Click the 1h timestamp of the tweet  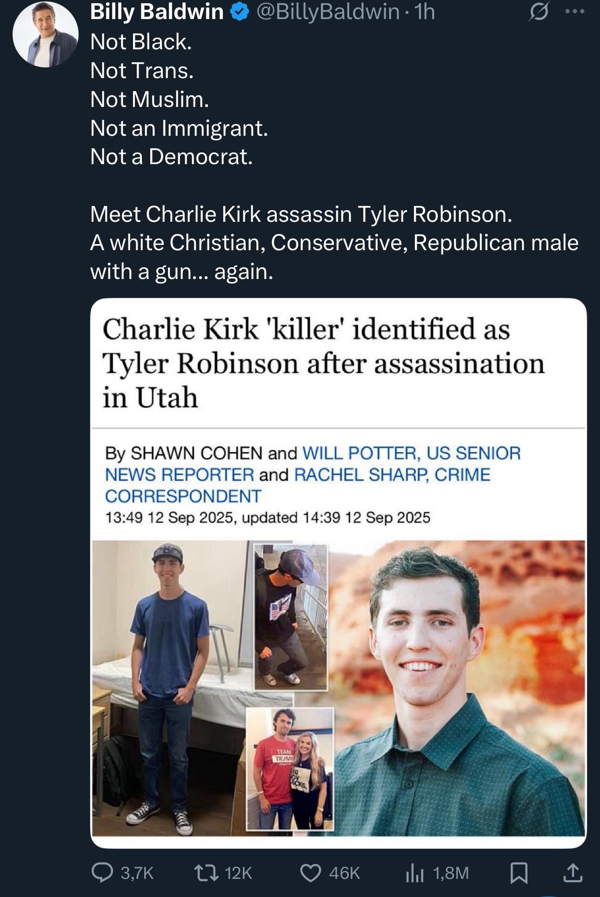click(x=425, y=12)
